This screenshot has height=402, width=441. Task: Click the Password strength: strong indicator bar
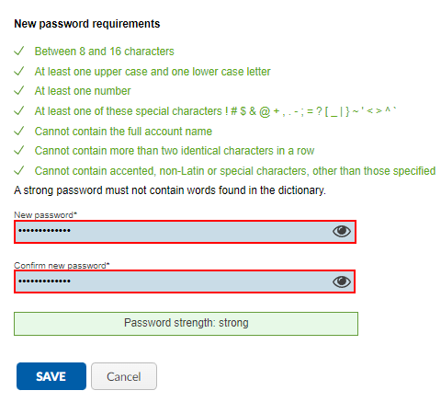tap(186, 324)
